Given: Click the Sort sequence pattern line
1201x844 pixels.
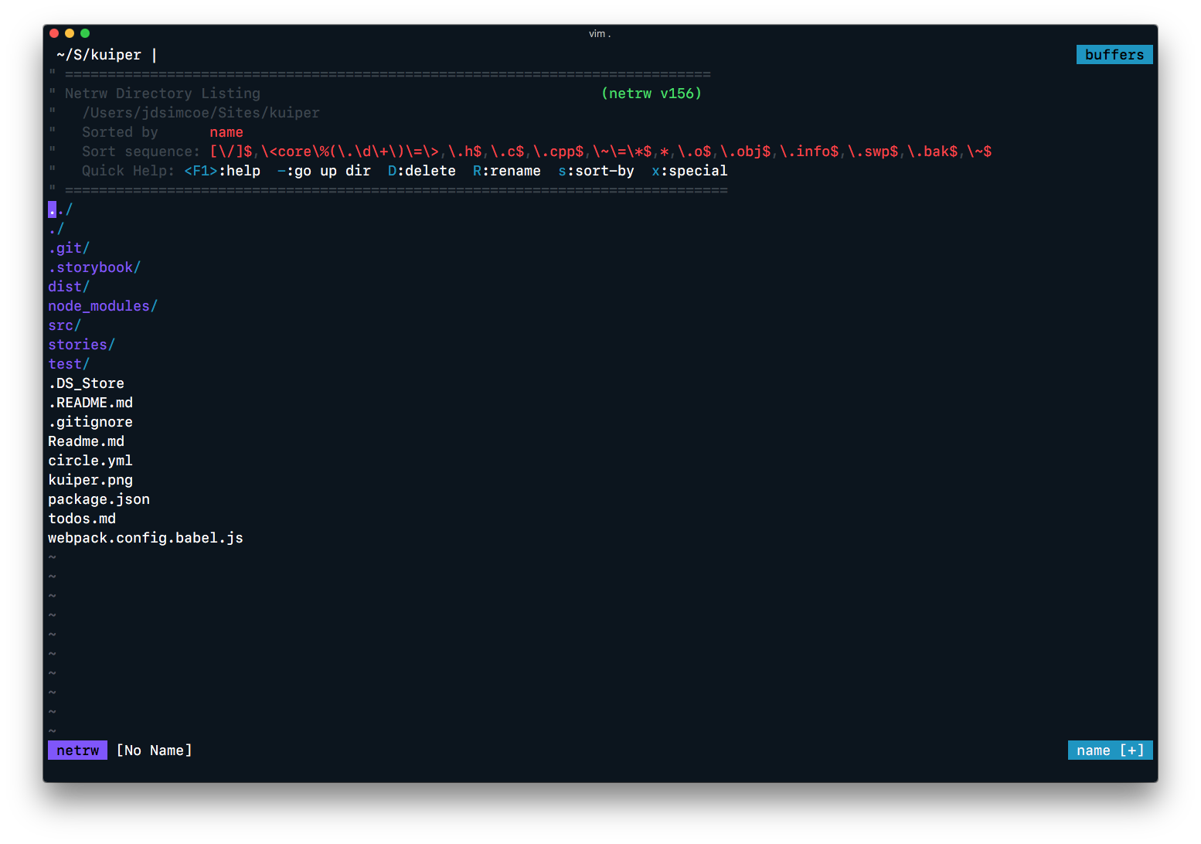Looking at the screenshot, I should [x=536, y=151].
